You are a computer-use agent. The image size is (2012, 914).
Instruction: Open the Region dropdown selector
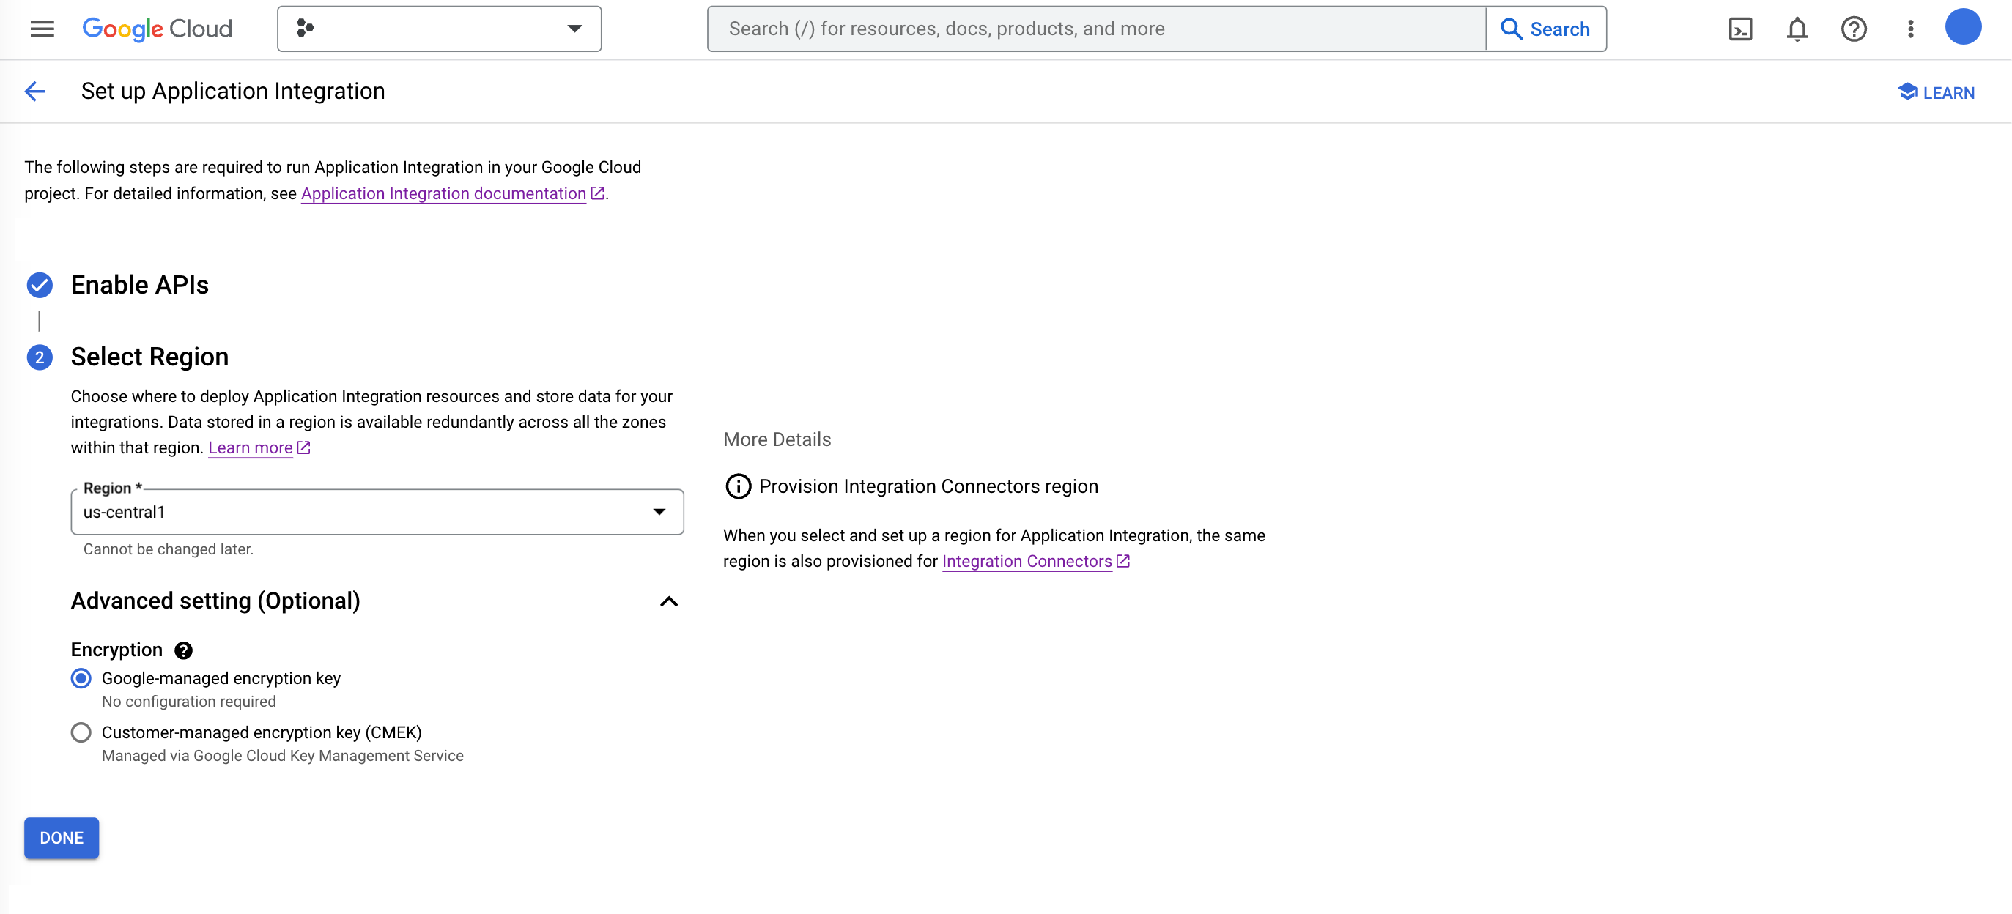(659, 510)
